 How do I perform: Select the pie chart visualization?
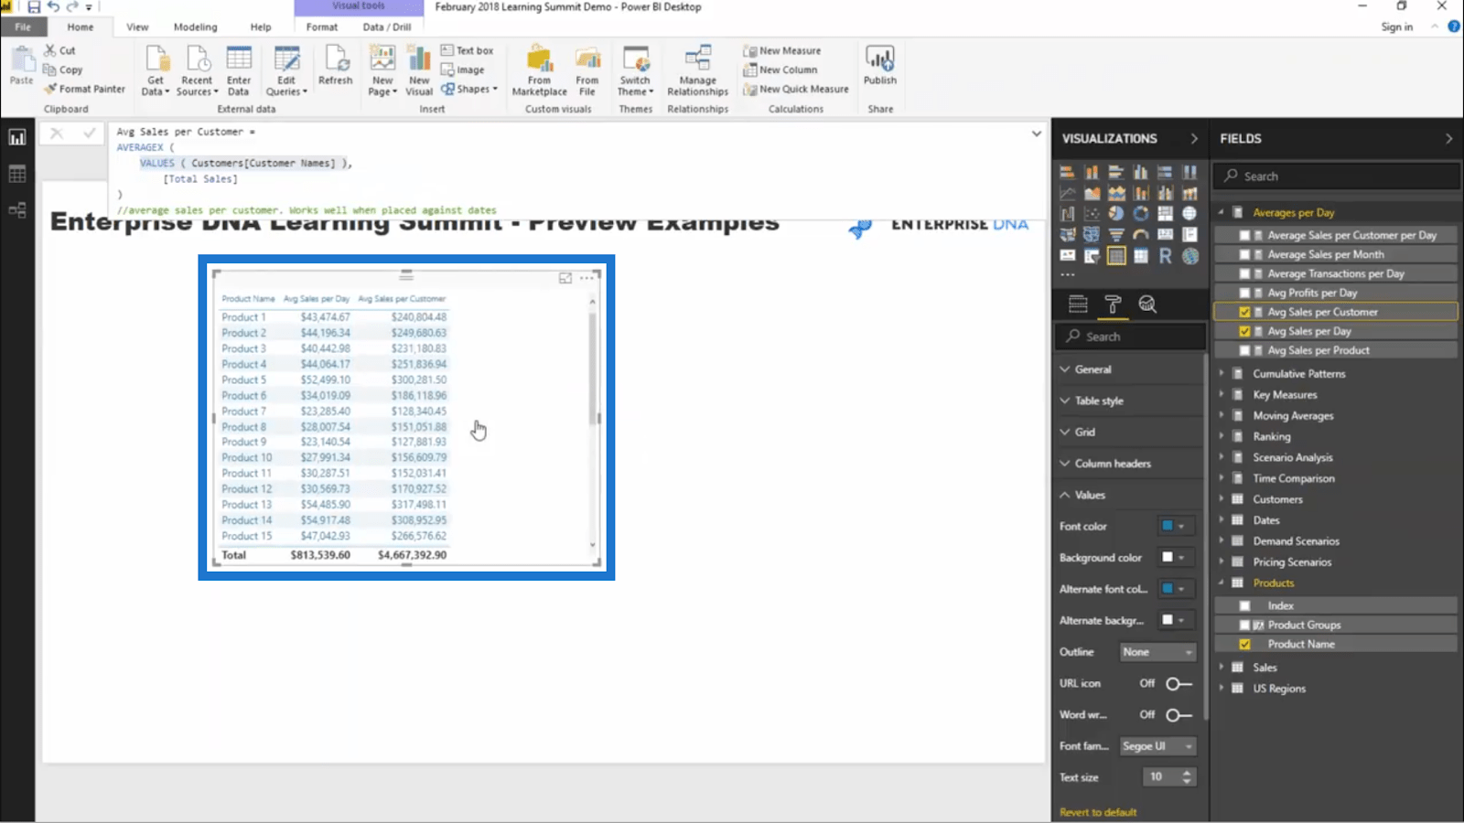1116,213
